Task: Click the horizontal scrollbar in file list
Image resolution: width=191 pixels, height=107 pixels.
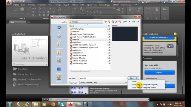Action: pyautogui.click(x=80, y=71)
